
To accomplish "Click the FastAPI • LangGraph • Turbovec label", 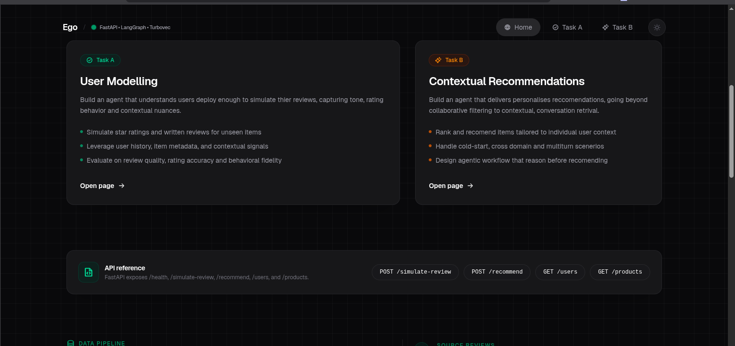I will click(x=135, y=27).
